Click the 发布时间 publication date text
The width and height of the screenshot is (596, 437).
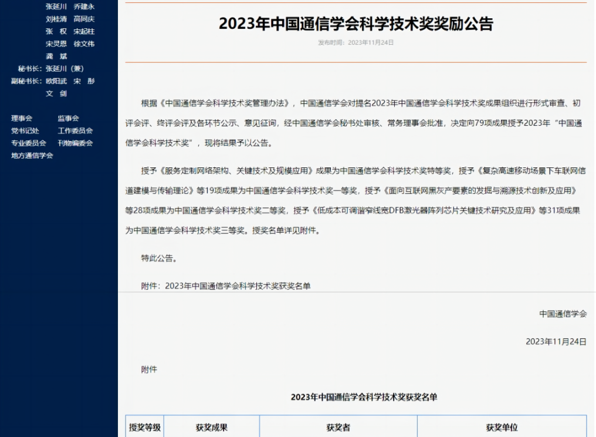click(356, 42)
